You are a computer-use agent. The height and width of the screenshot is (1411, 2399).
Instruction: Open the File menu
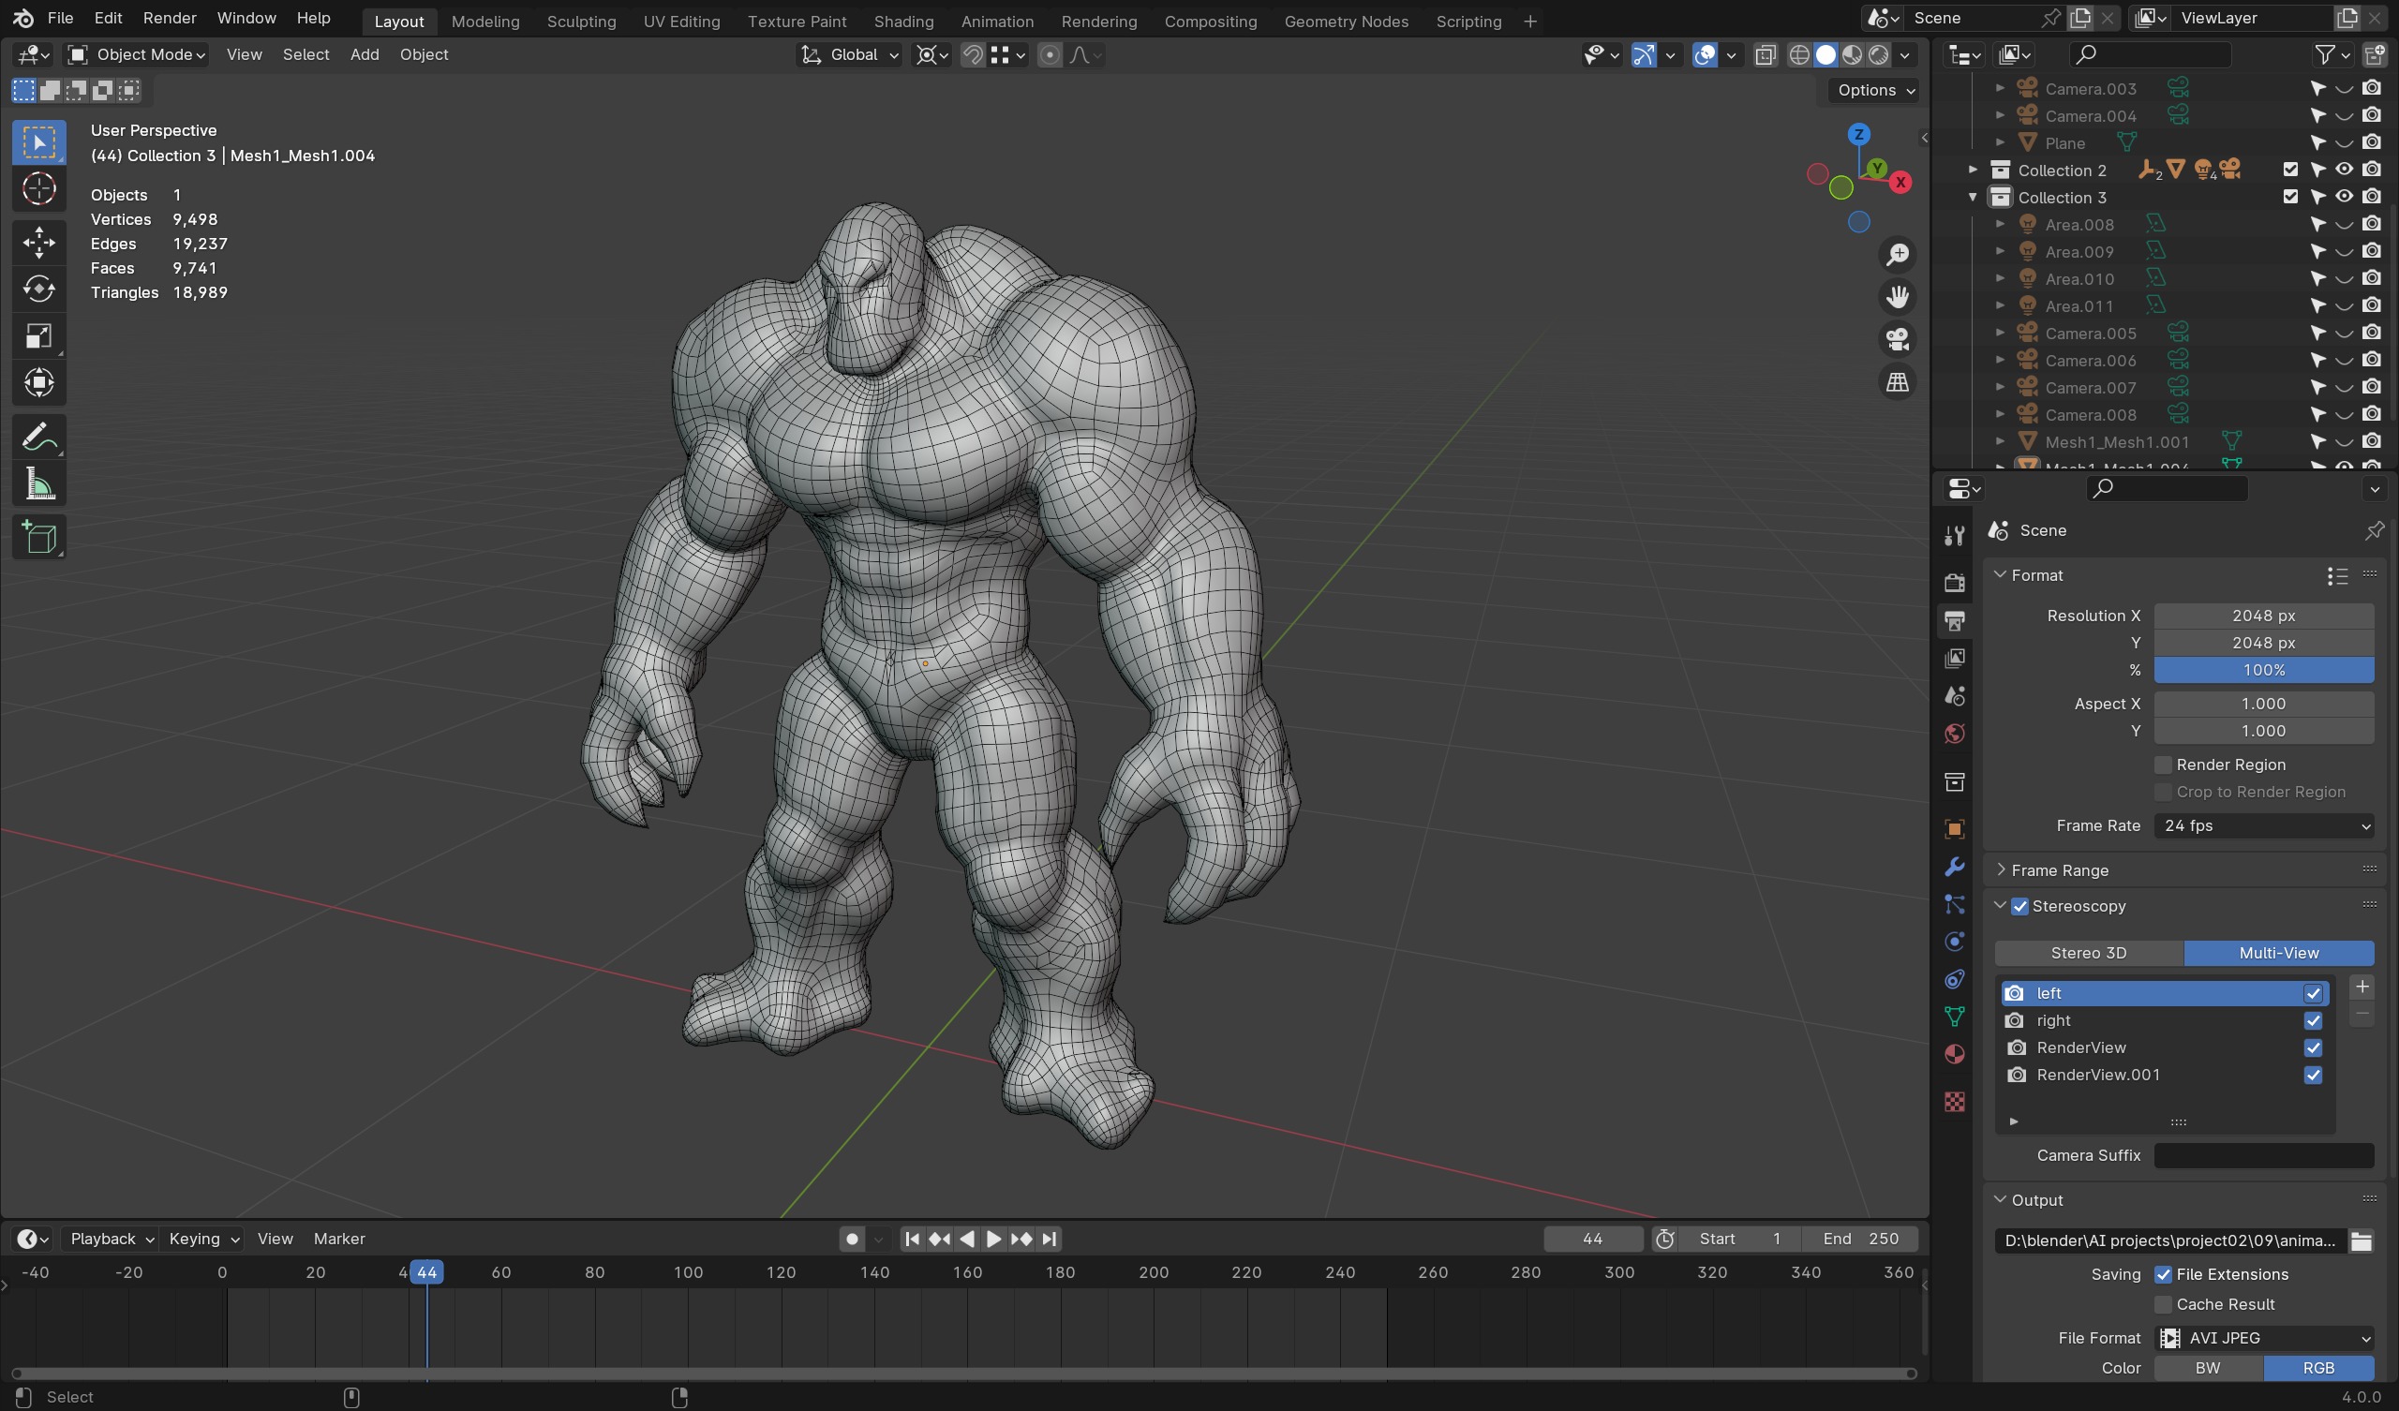(60, 18)
